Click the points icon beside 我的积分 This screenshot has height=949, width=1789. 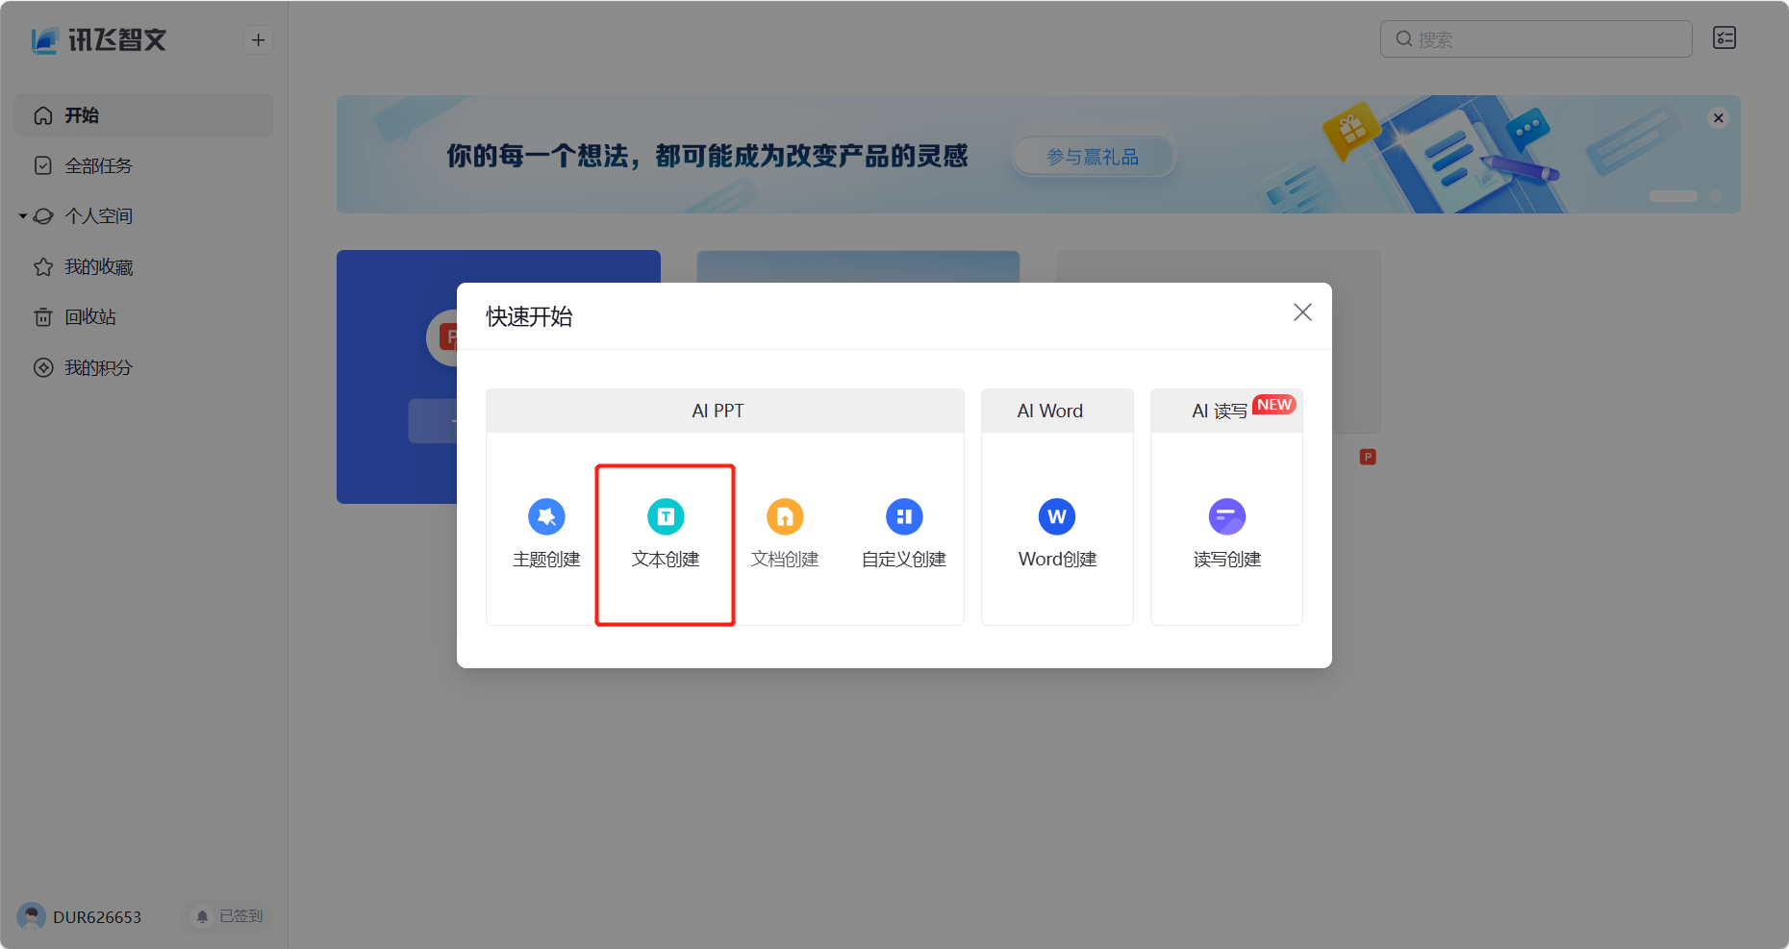pyautogui.click(x=43, y=367)
